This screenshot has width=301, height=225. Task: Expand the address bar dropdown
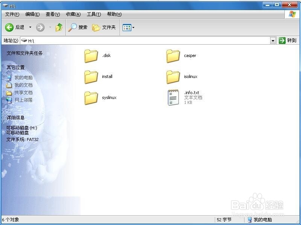point(273,40)
